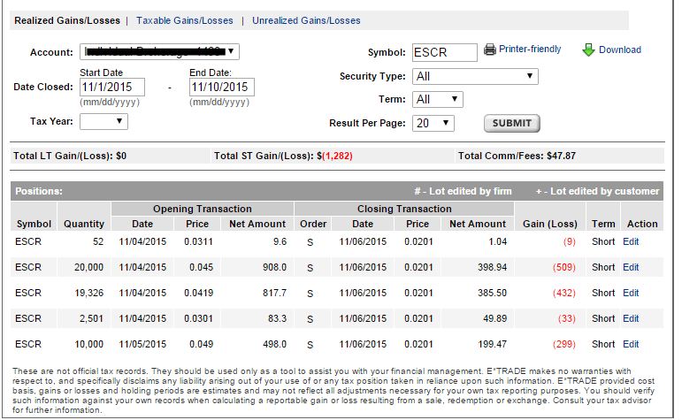This screenshot has height=420, width=682.
Task: Click the opening date 11/05/2015 cell
Action: point(142,344)
